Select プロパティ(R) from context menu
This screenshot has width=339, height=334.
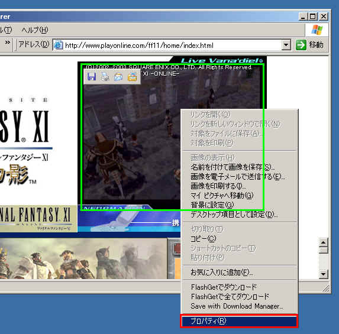click(239, 321)
